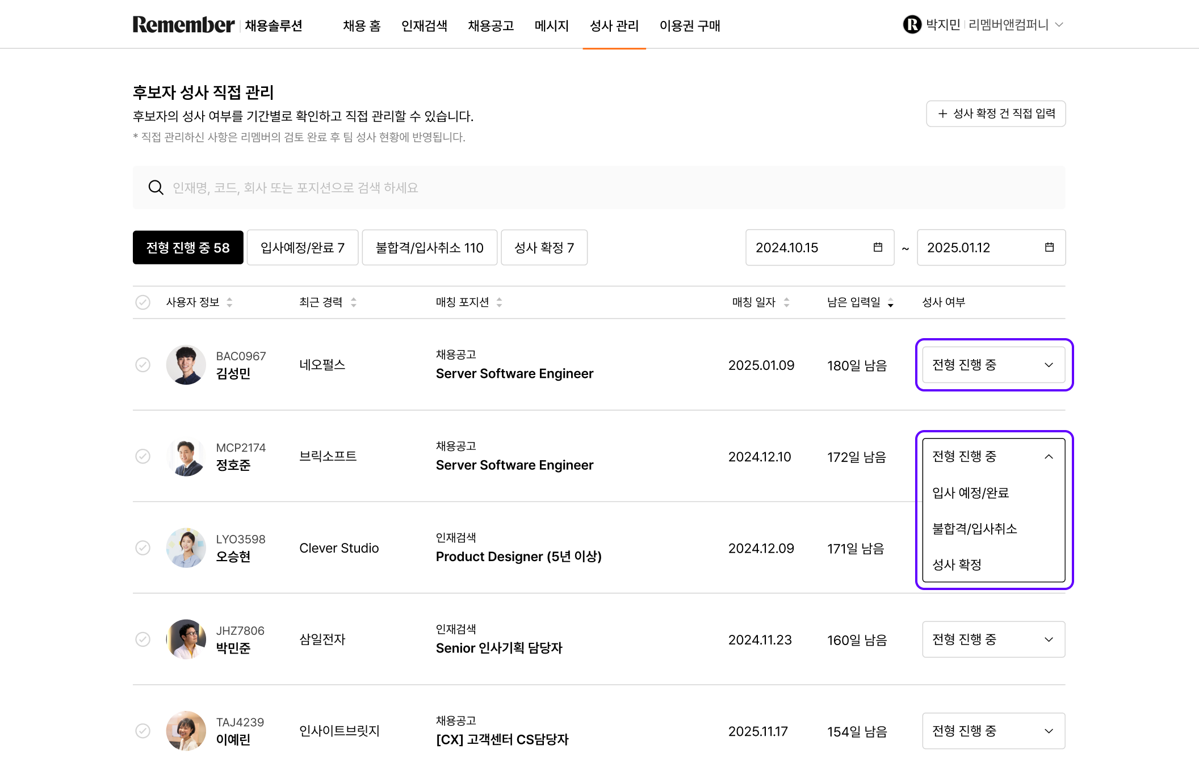
Task: Open the calendar icon next to 2024.10.15
Action: coord(878,247)
